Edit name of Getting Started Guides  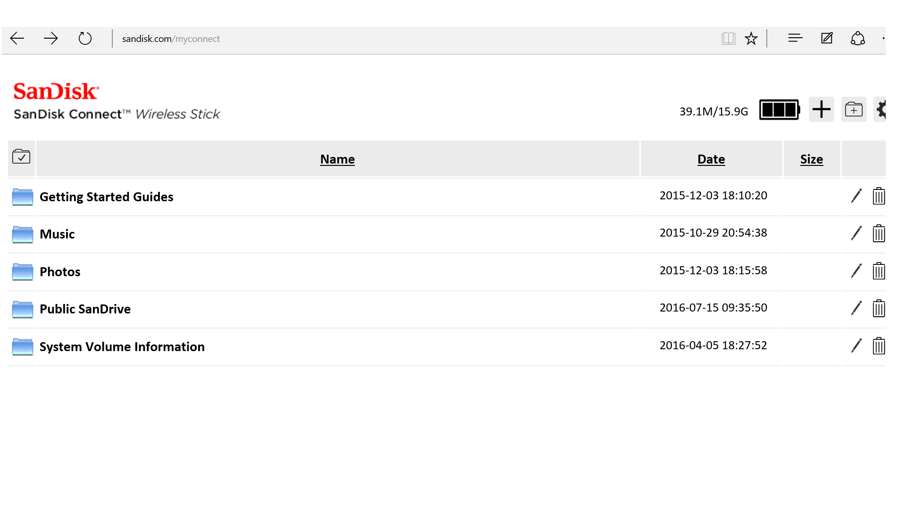click(856, 196)
